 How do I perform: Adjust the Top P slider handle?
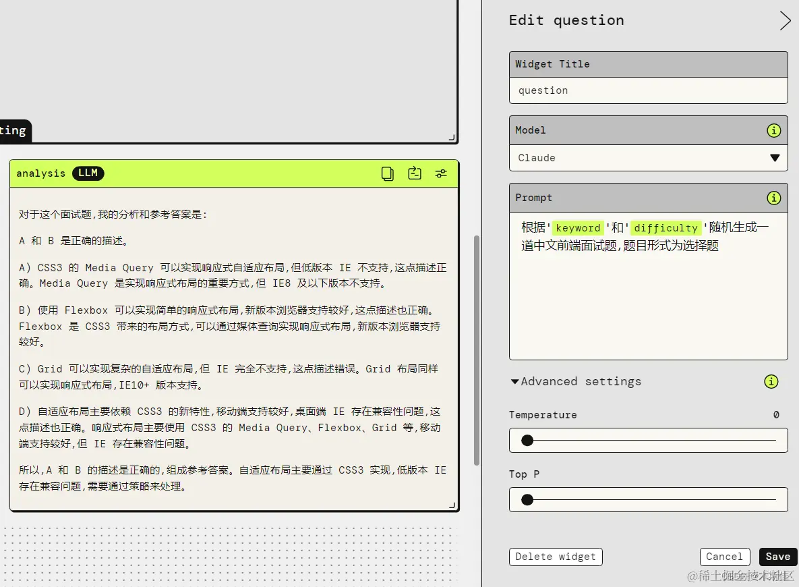(x=527, y=500)
